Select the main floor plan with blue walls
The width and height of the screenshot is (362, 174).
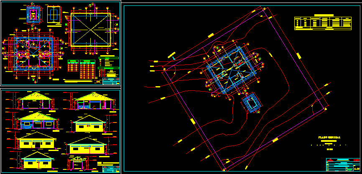(34, 54)
